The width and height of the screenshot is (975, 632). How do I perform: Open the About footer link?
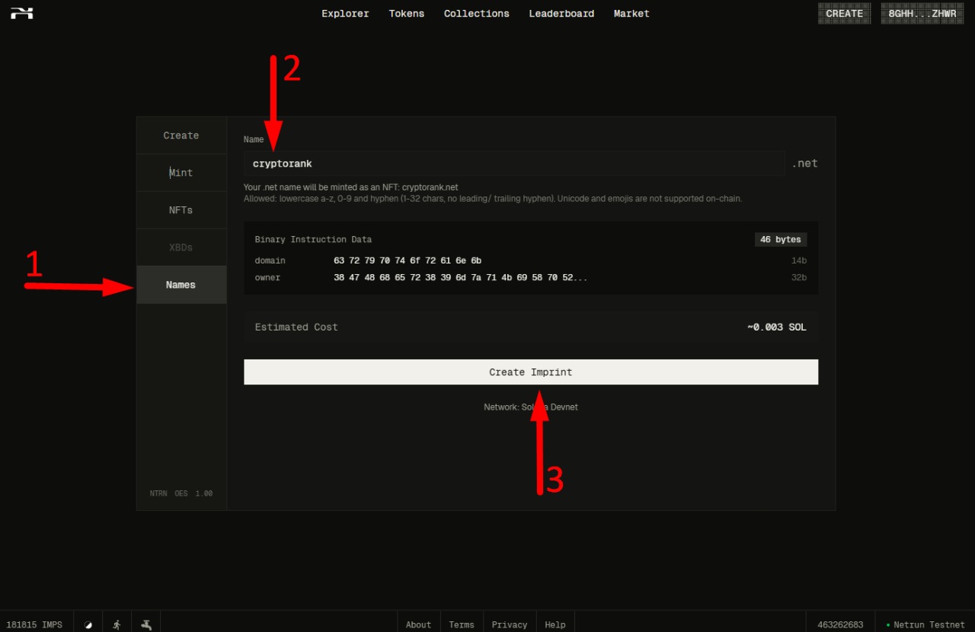418,624
